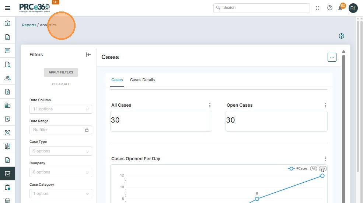The height and width of the screenshot is (203, 363).
Task: Expand the Date Column dropdown
Action: pyautogui.click(x=61, y=109)
